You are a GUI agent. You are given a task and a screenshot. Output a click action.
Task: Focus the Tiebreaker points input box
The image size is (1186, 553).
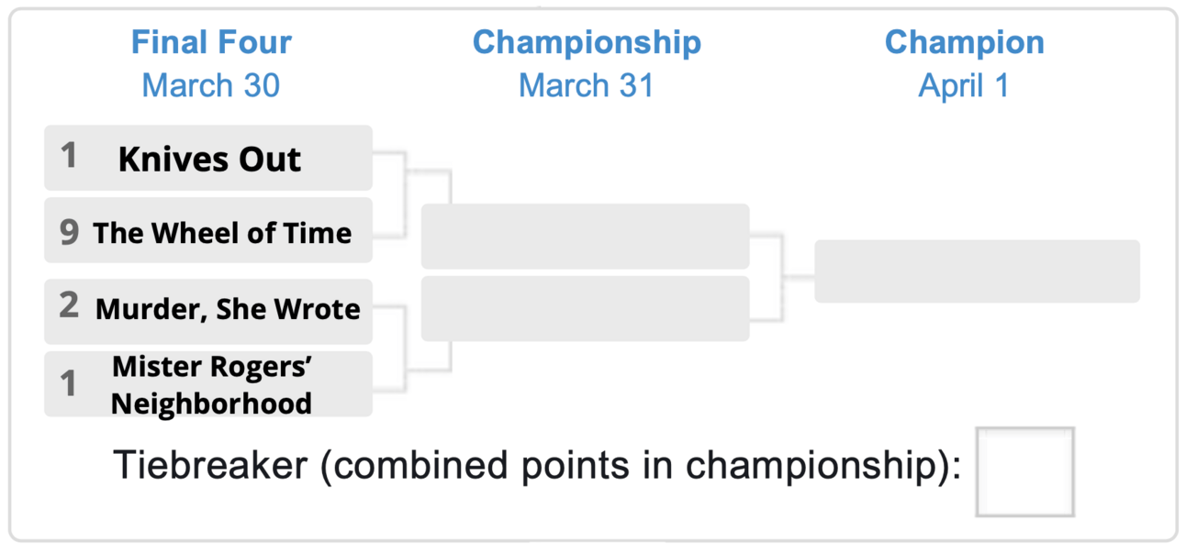pyautogui.click(x=1024, y=471)
